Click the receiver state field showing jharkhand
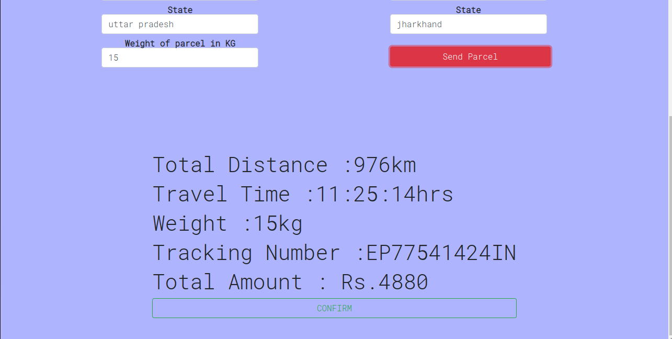This screenshot has height=339, width=672. pyautogui.click(x=468, y=24)
